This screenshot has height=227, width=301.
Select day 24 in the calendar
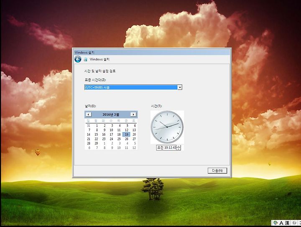[x=111, y=139]
